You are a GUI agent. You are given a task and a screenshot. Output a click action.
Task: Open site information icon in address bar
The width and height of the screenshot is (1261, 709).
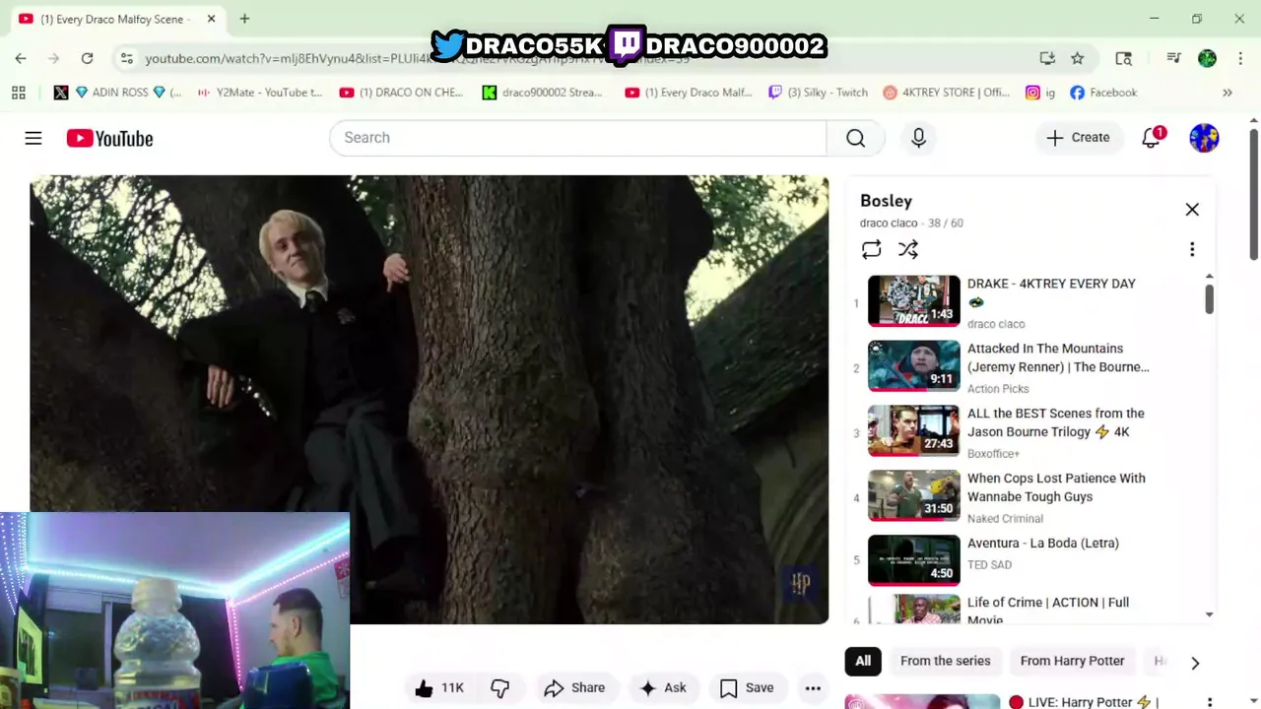tap(126, 58)
